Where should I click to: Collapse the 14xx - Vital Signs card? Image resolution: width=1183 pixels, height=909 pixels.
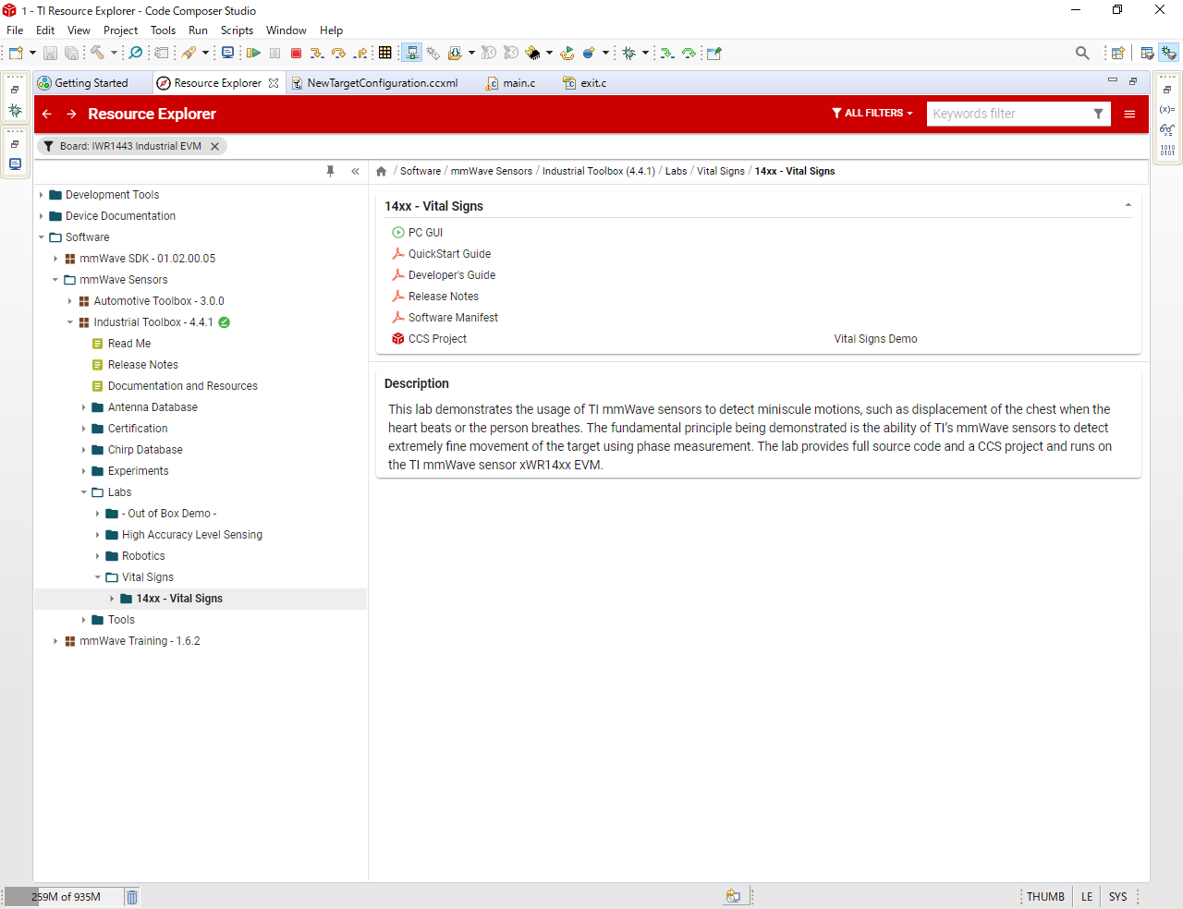point(1128,205)
